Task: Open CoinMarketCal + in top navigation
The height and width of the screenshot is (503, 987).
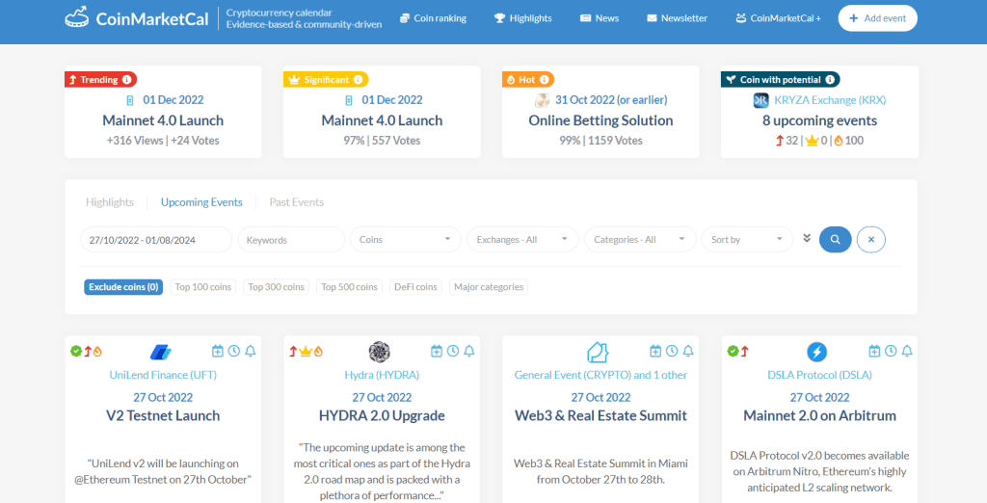Action: (779, 18)
